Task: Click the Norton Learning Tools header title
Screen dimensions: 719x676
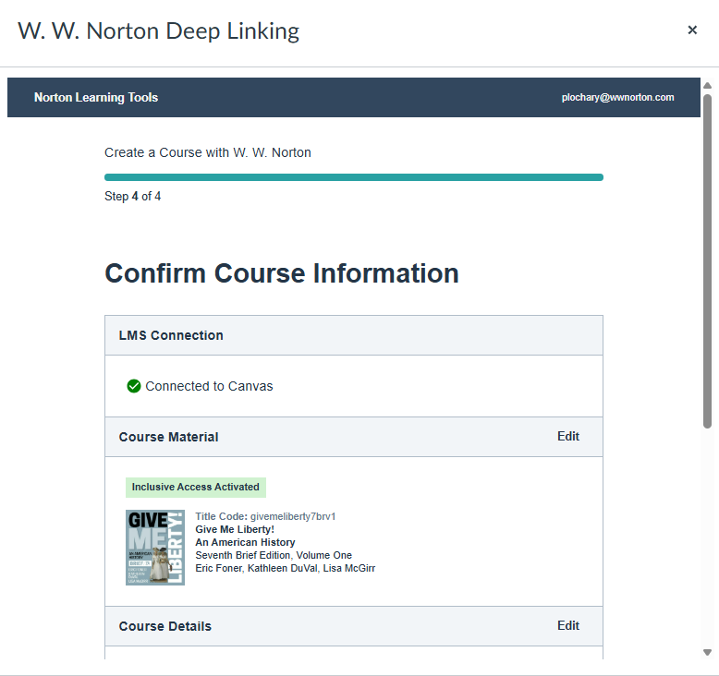Action: (96, 97)
